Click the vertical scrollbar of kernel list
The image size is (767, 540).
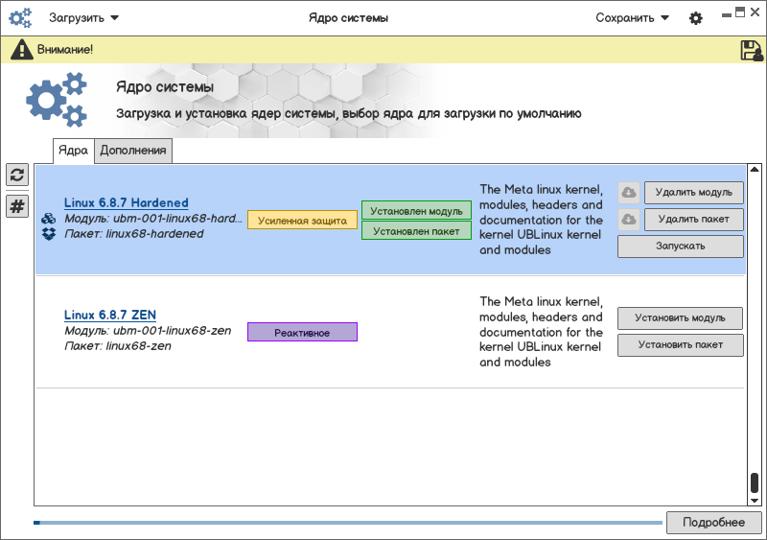(755, 482)
